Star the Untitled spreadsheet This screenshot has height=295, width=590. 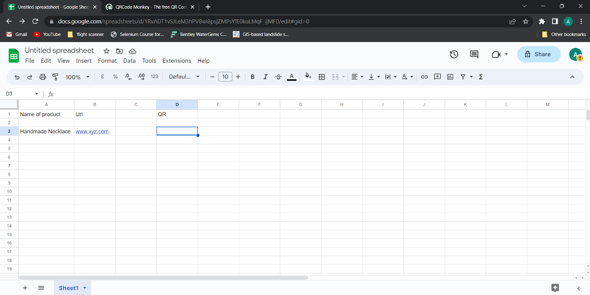[107, 51]
